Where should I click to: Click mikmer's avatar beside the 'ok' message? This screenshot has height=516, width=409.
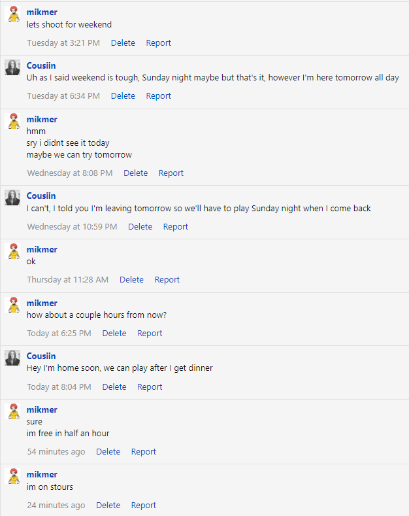click(12, 251)
